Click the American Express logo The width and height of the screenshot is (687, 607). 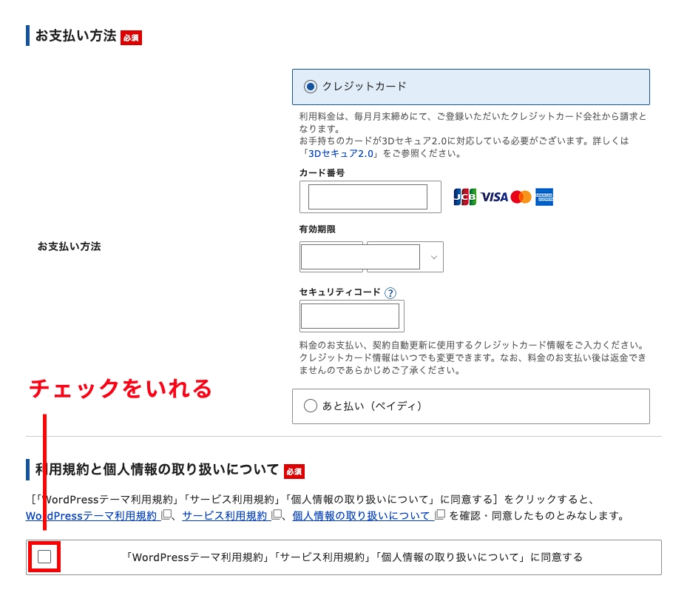click(544, 197)
